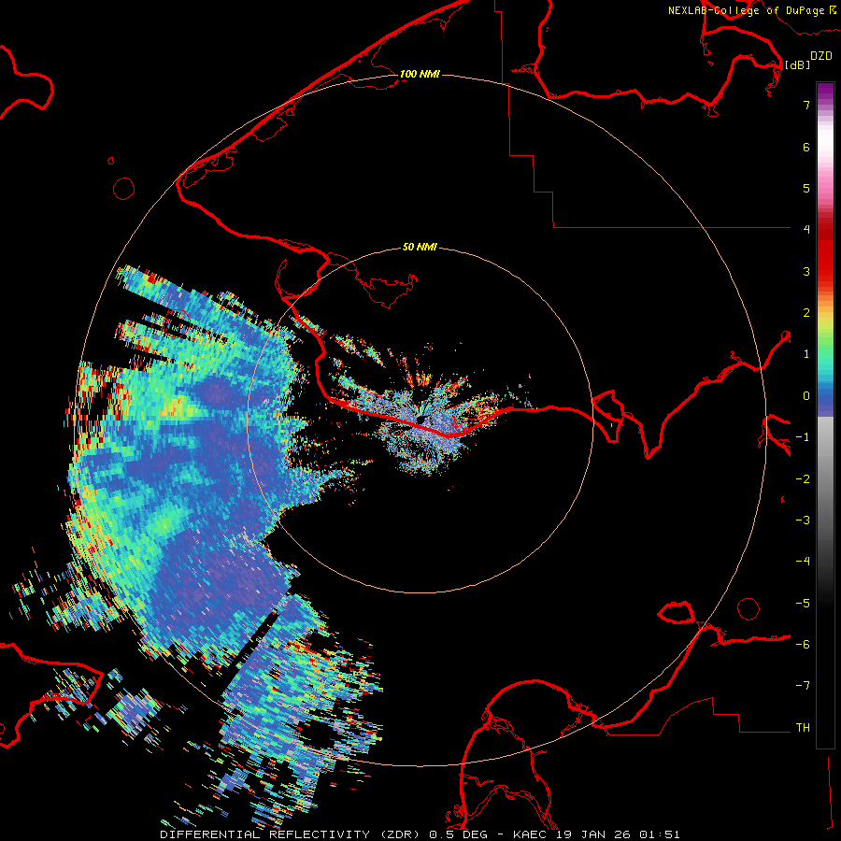This screenshot has height=841, width=841.
Task: Click the 0 value on the color scale
Action: tap(806, 396)
